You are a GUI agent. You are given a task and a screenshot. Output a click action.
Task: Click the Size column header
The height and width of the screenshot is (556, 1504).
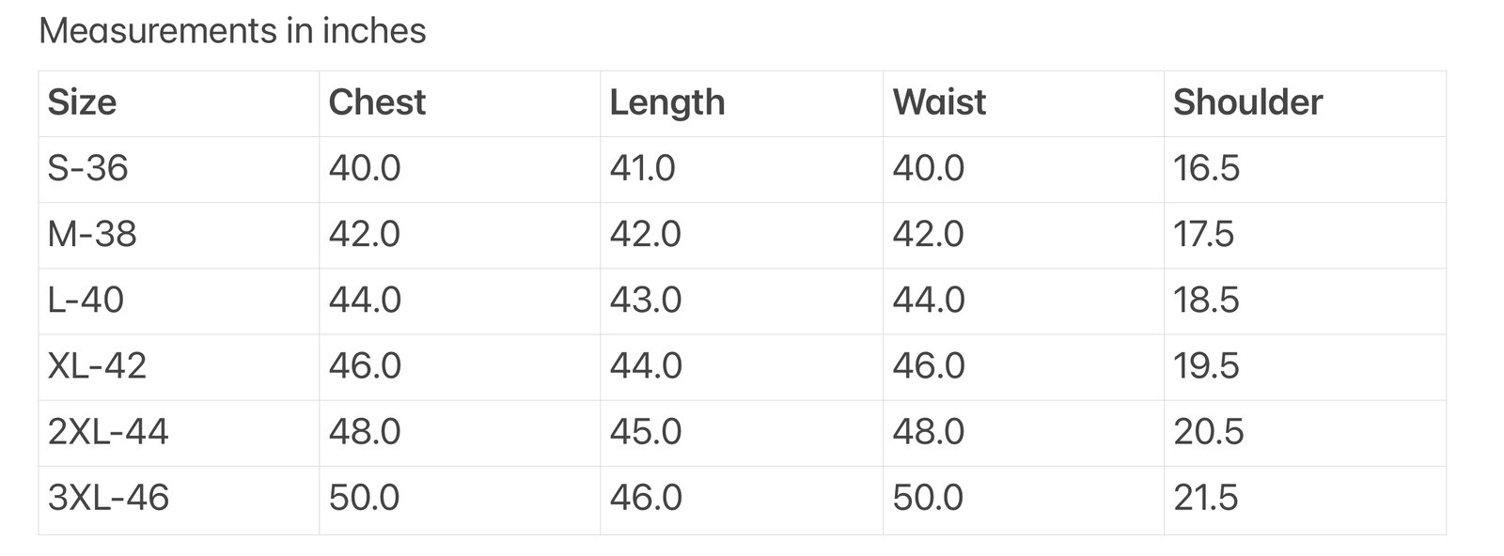(83, 102)
